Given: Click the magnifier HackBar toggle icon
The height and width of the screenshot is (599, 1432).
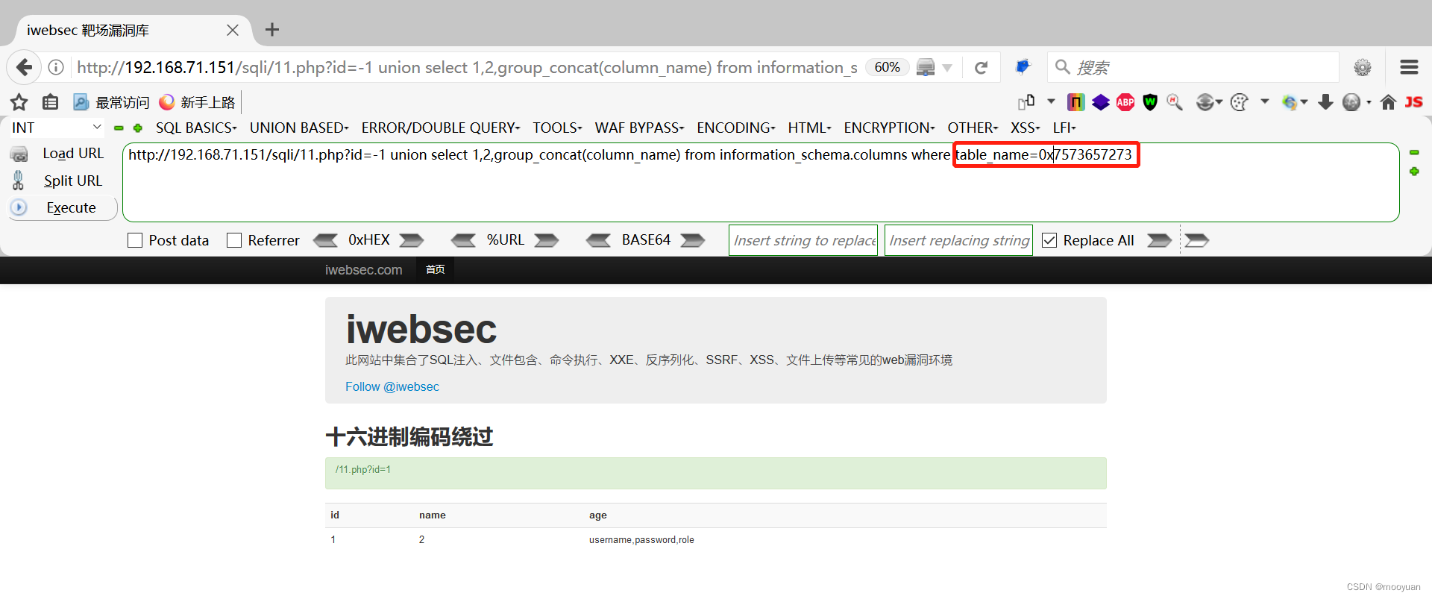Looking at the screenshot, I should pyautogui.click(x=1175, y=102).
